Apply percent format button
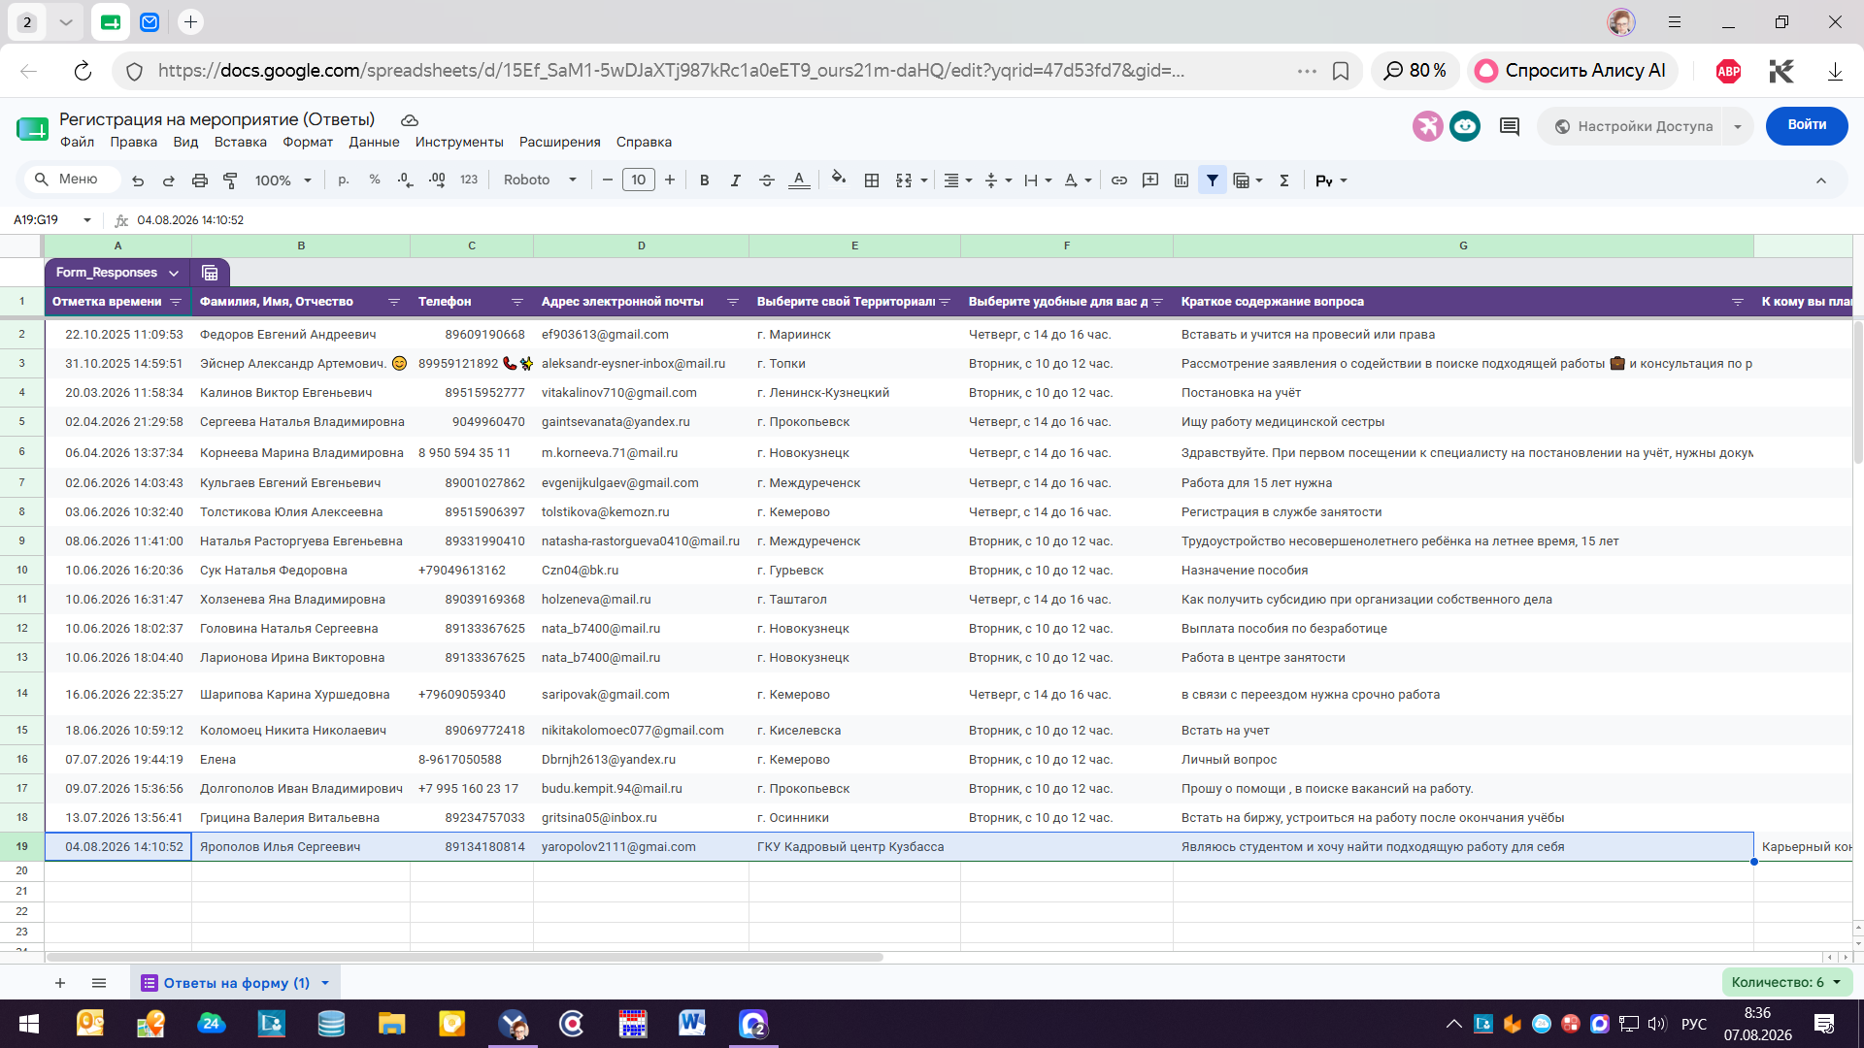1864x1048 pixels. 375,180
